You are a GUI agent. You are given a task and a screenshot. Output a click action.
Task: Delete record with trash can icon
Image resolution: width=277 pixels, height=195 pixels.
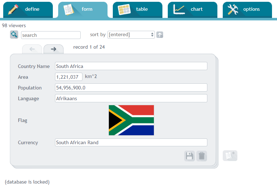(x=202, y=156)
